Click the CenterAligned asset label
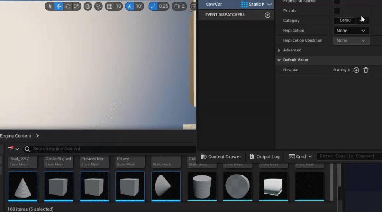The image size is (382, 212). pyautogui.click(x=58, y=159)
